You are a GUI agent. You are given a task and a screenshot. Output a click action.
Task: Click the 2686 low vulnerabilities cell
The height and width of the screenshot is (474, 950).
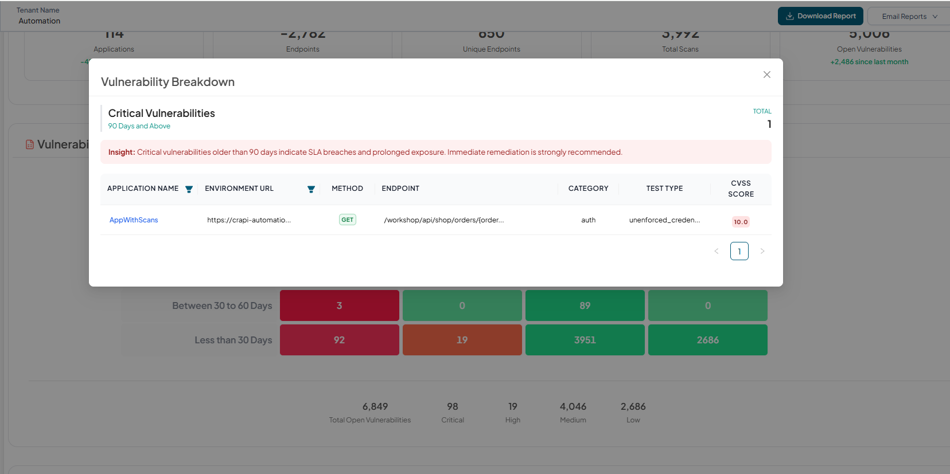click(x=708, y=340)
